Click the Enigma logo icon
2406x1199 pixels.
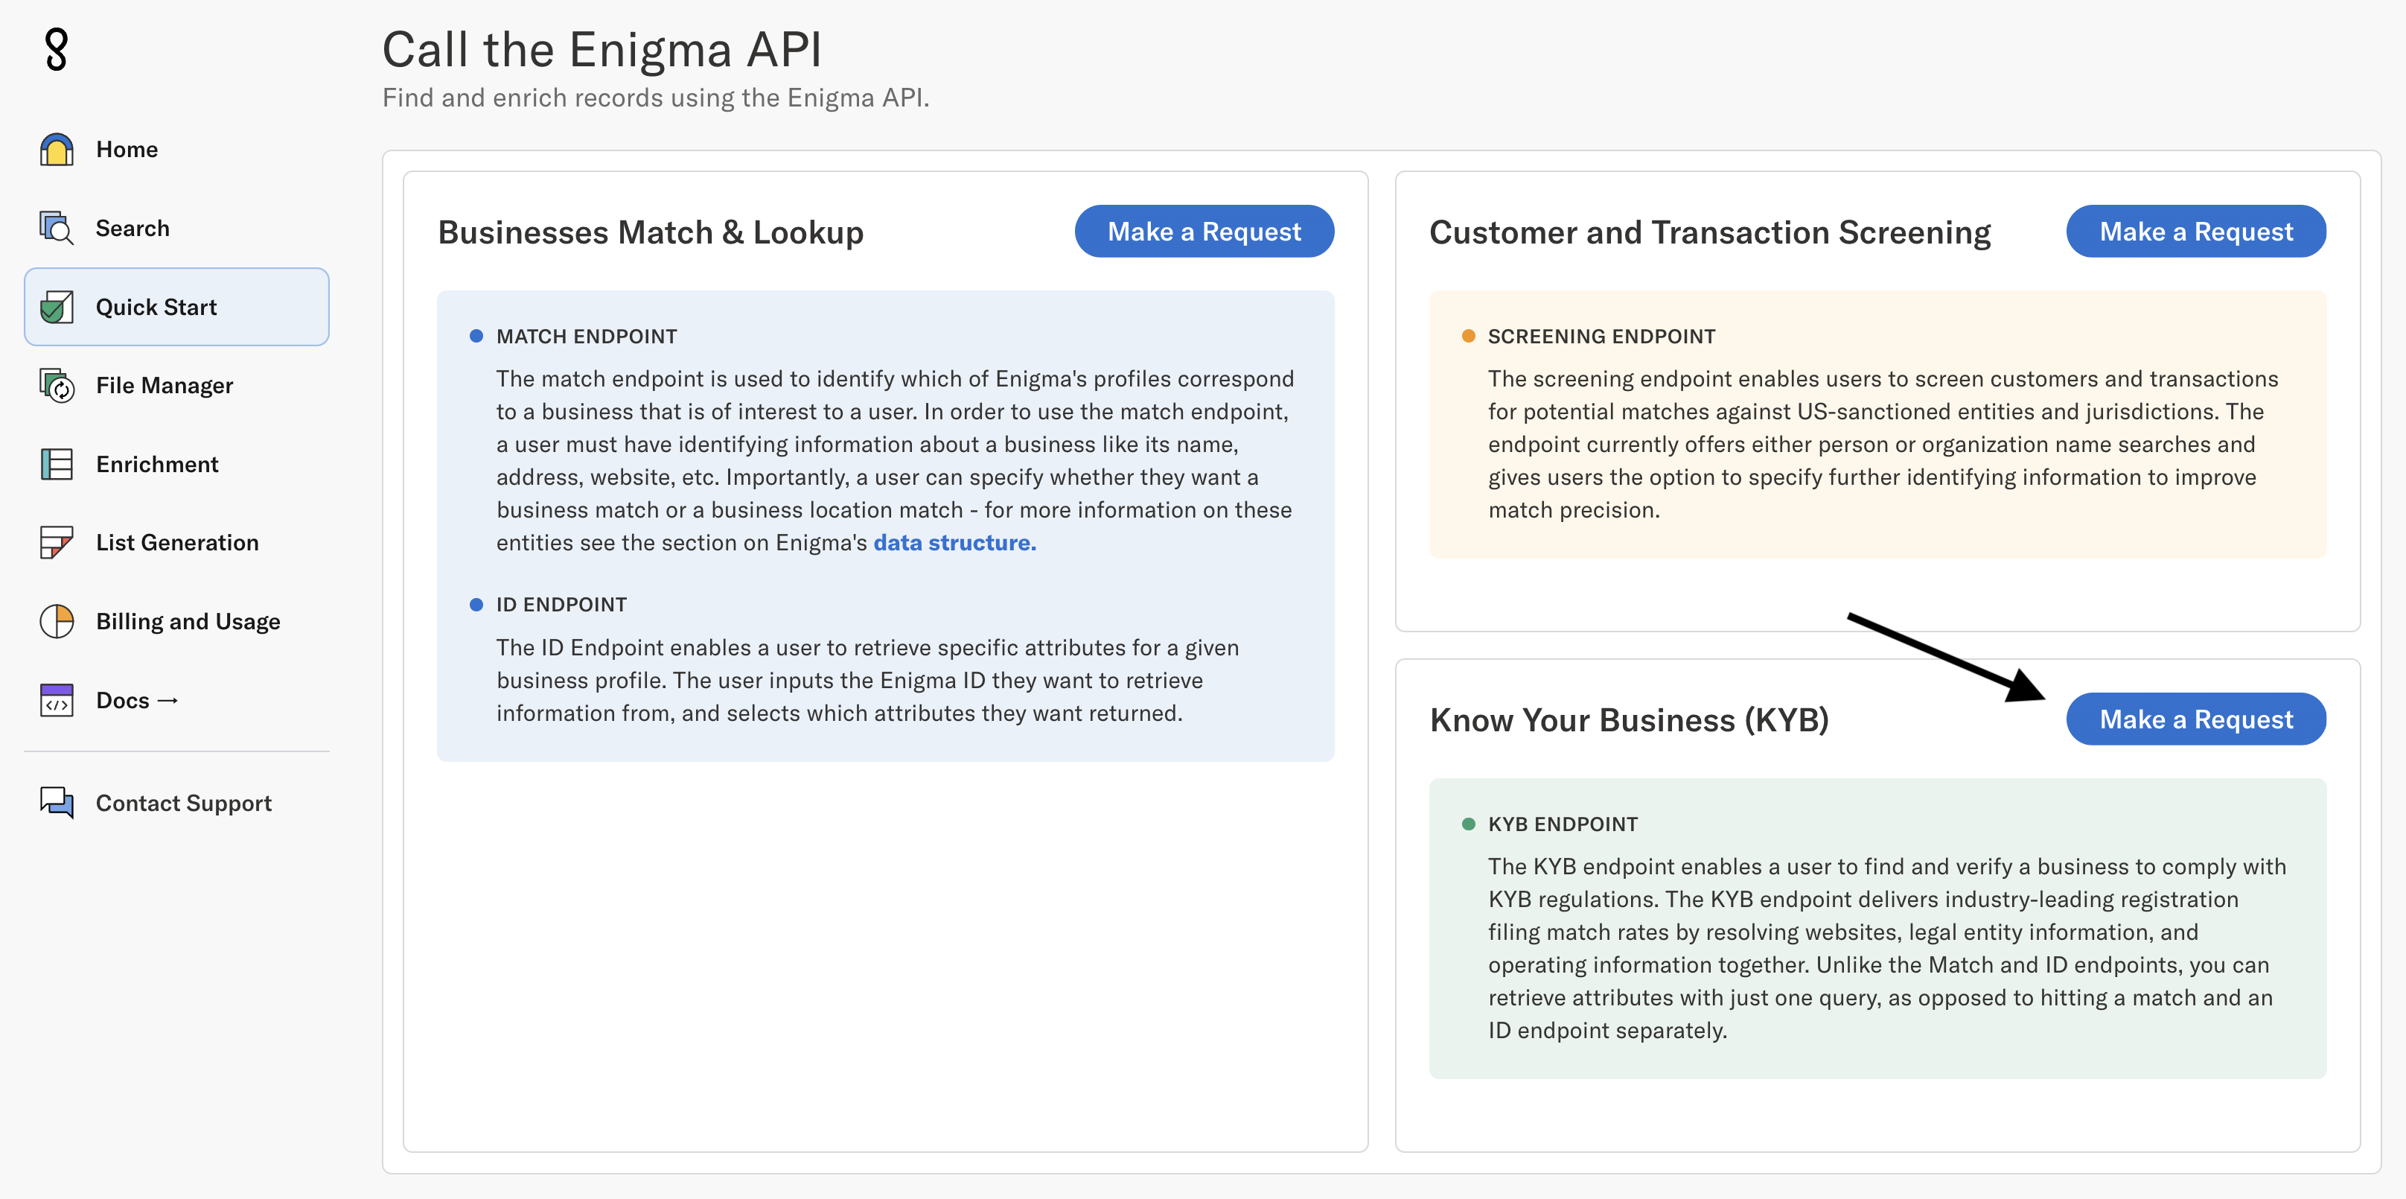[56, 50]
